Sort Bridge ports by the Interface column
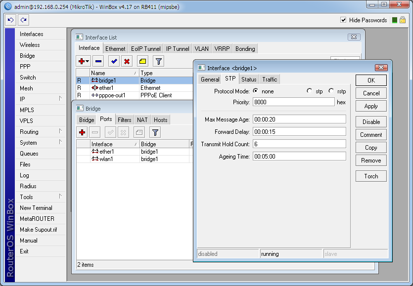The width and height of the screenshot is (413, 286). click(x=115, y=144)
